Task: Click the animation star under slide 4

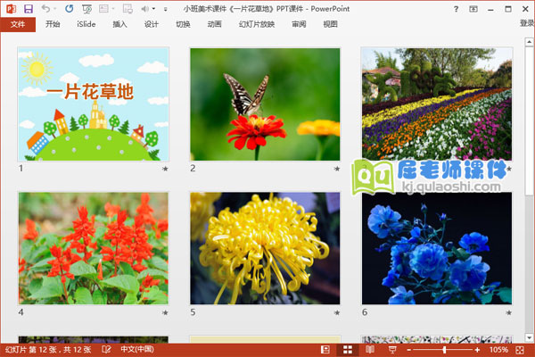Action: (x=165, y=312)
